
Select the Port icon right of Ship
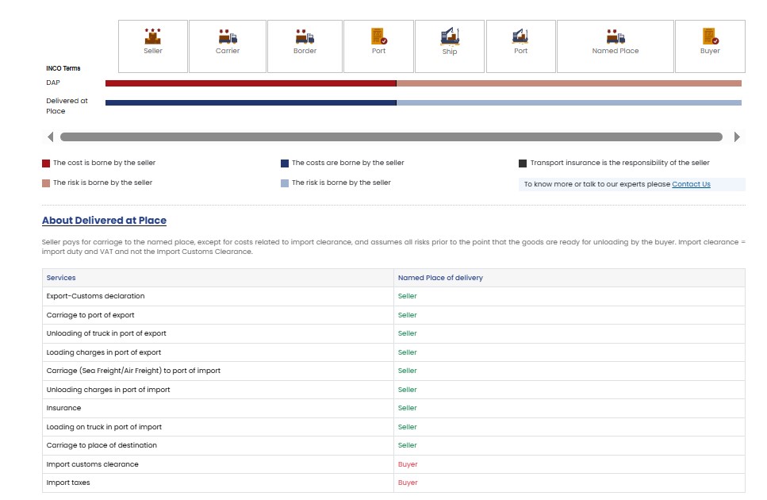coord(520,37)
